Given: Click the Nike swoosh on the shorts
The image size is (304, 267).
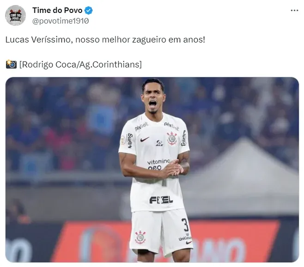Looking at the screenshot, I should pos(188,243).
